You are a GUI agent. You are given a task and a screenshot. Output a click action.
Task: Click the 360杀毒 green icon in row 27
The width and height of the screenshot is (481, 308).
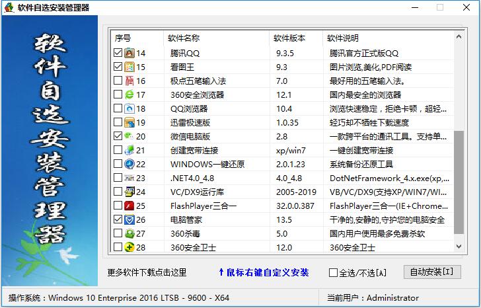point(129,233)
